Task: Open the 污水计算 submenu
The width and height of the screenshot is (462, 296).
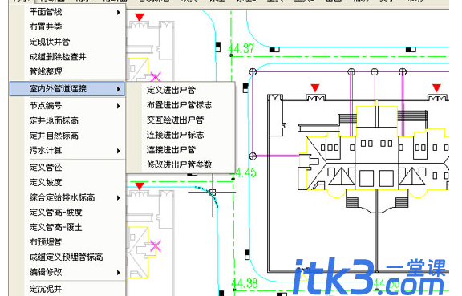Action: (x=67, y=151)
